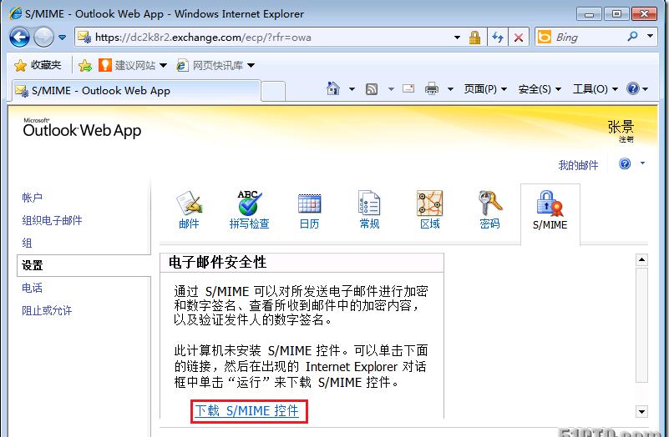This screenshot has width=669, height=437.
Task: Click the 张景 user name
Action: [x=621, y=127]
